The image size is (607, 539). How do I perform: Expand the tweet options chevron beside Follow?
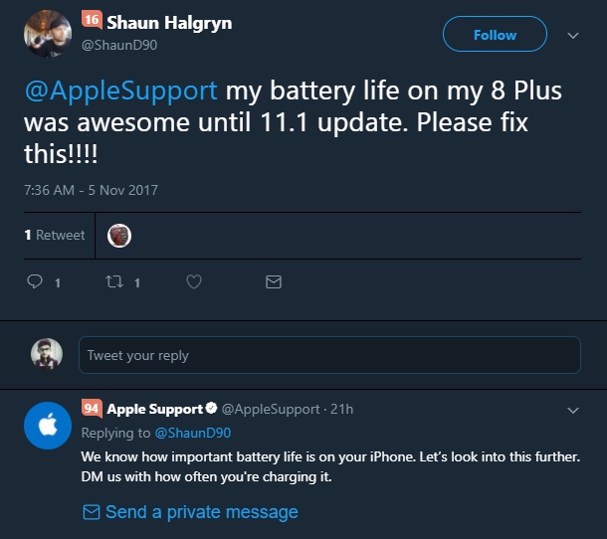click(573, 35)
